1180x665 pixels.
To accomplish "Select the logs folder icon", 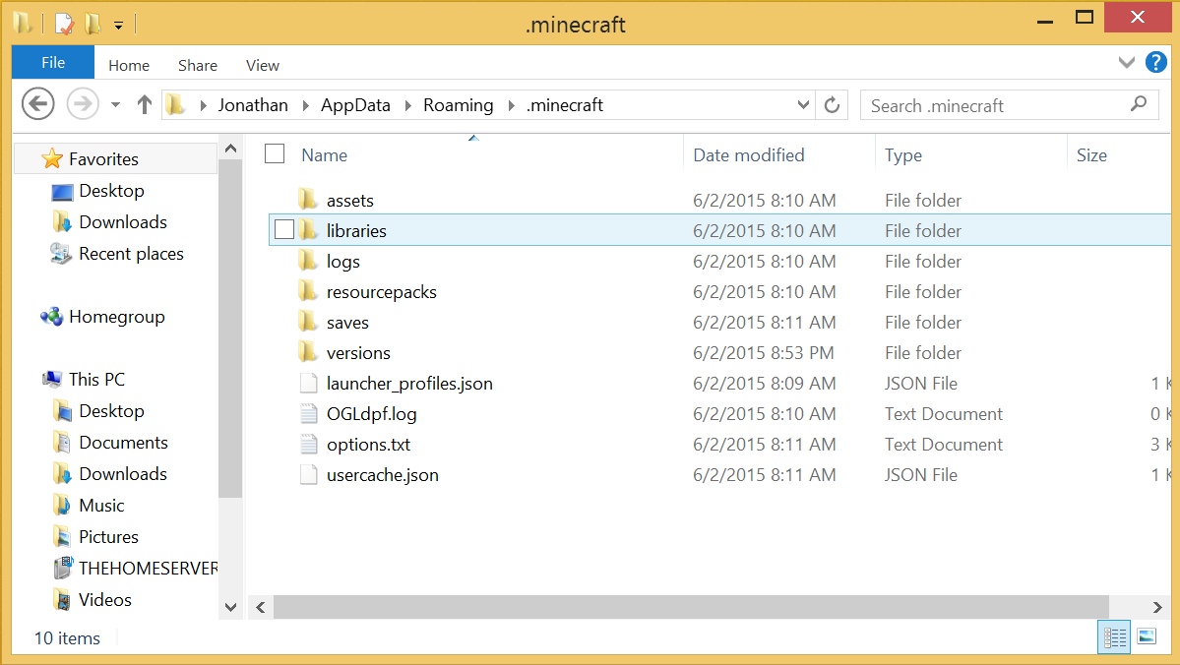I will point(308,261).
